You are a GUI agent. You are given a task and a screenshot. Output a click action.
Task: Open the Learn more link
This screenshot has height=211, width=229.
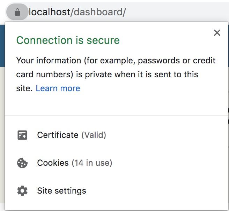click(x=58, y=88)
